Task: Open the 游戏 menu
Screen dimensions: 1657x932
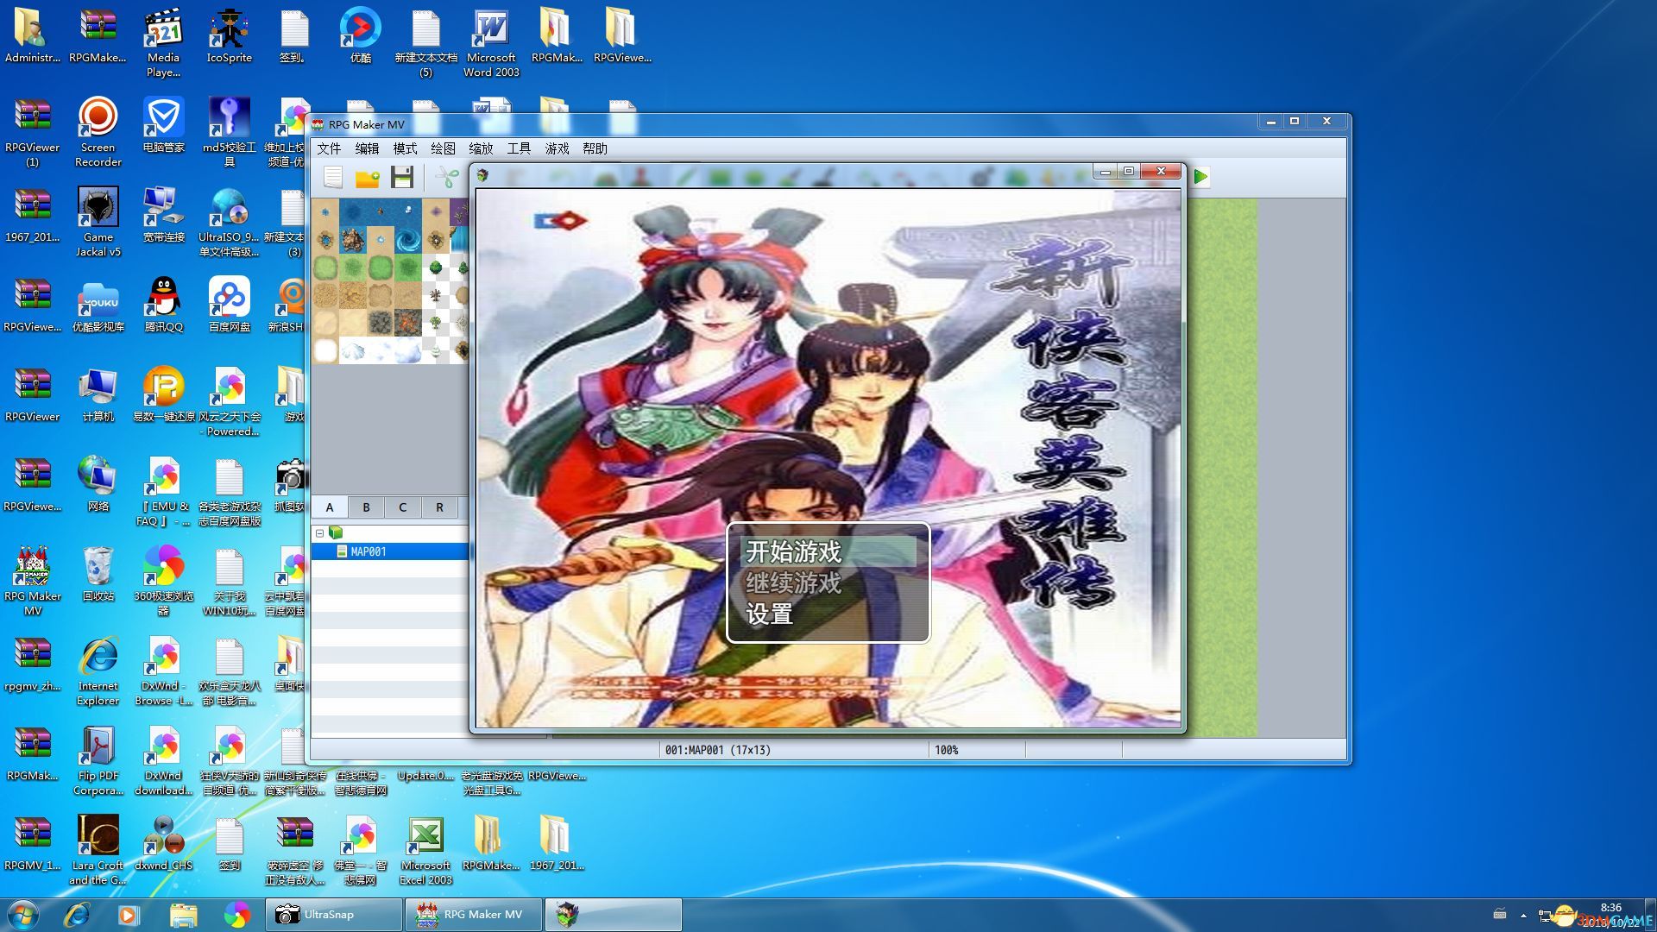Action: pos(557,148)
